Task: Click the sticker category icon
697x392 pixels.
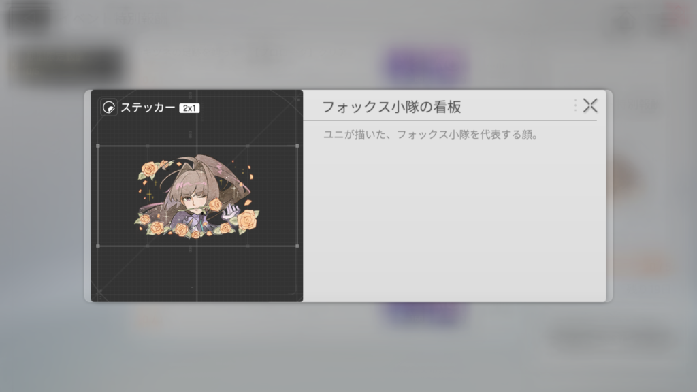Action: (108, 108)
